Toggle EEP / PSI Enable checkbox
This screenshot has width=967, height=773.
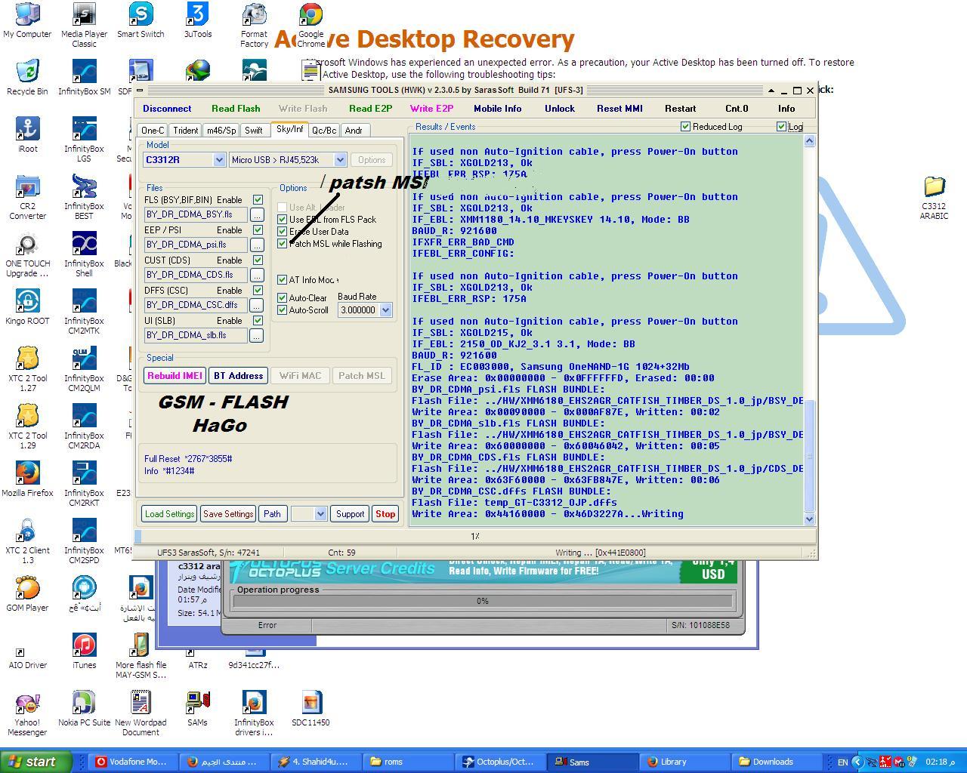pos(258,230)
